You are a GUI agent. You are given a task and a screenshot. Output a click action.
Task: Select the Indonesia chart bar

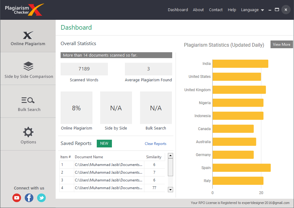tap(238, 116)
